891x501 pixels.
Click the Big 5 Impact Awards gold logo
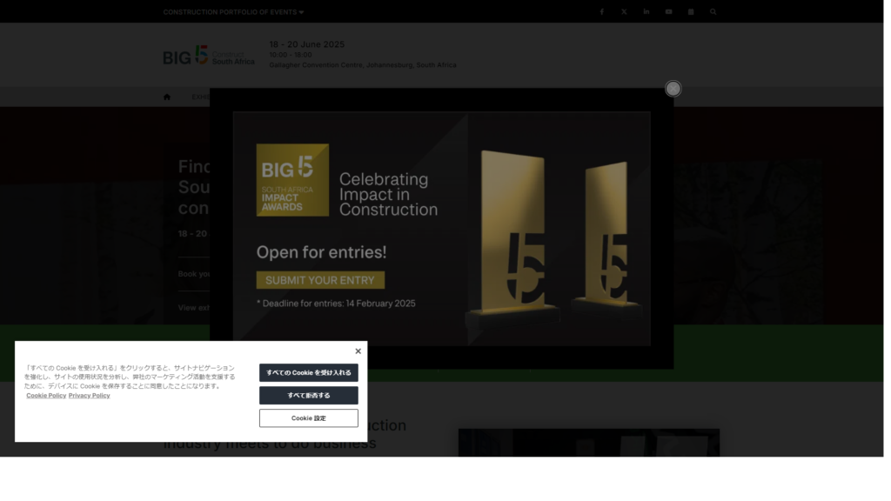292,180
